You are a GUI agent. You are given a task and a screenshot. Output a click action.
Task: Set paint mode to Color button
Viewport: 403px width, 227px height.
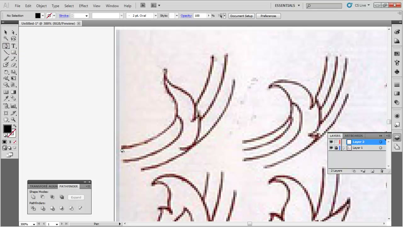tap(4, 142)
